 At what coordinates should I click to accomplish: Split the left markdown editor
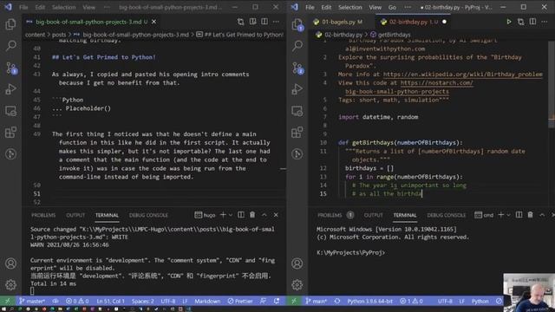264,22
